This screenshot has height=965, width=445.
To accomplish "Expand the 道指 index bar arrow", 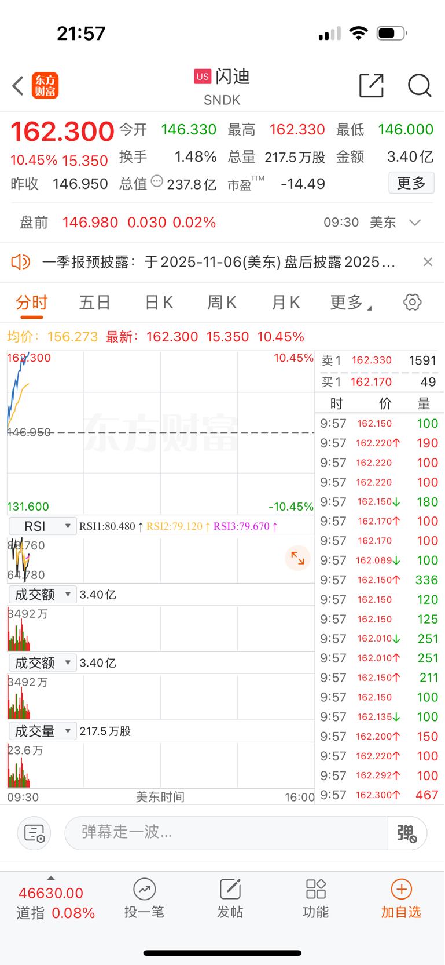I will coord(51,878).
